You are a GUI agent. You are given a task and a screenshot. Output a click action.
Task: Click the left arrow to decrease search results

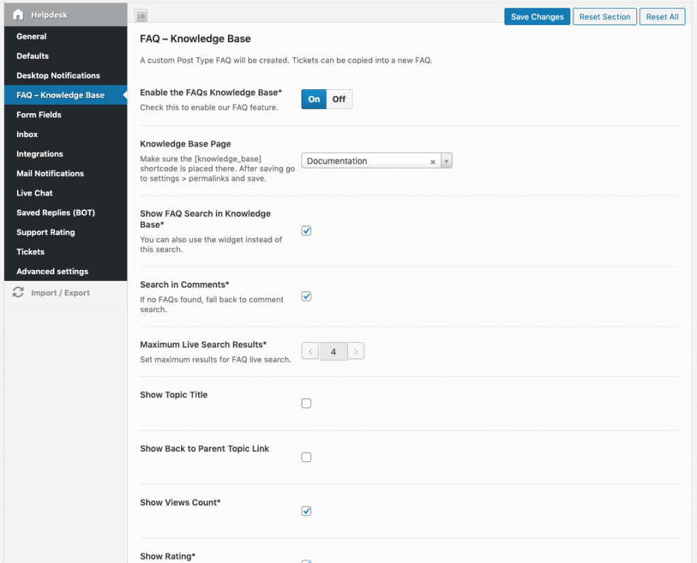(310, 350)
